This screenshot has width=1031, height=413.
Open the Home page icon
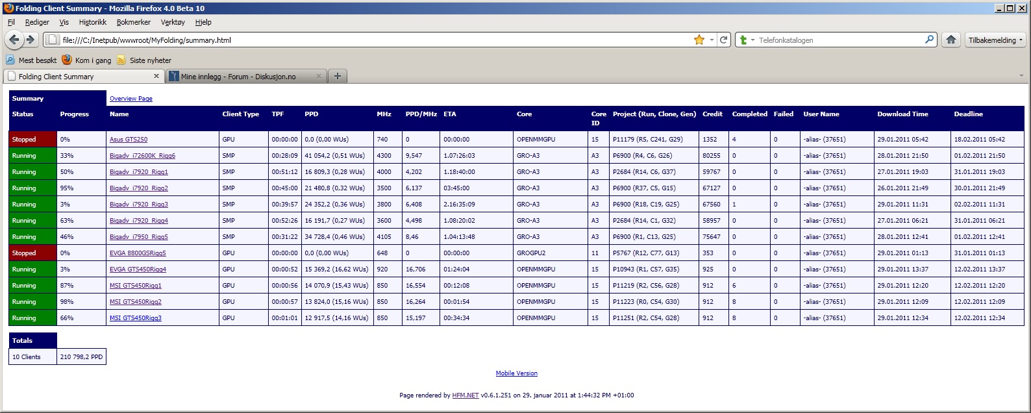click(x=951, y=40)
